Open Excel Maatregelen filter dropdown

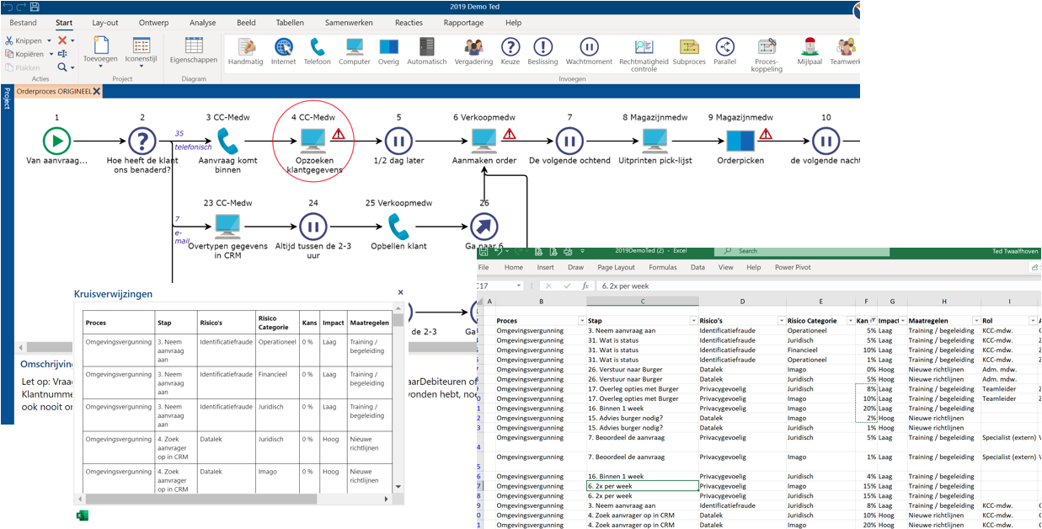pos(976,321)
